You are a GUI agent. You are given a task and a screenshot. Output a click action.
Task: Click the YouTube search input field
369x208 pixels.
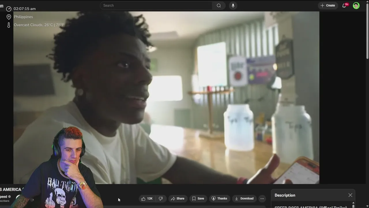pos(156,5)
